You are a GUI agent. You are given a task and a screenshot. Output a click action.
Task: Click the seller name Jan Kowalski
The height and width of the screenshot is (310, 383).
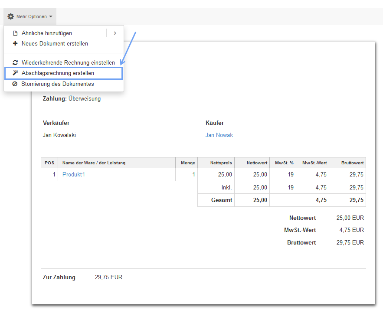coord(59,135)
